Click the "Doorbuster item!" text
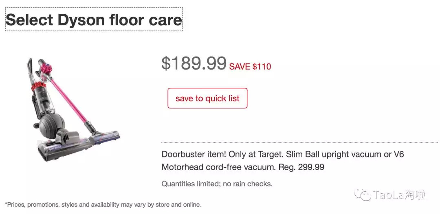Screen dimensions: 440x214 click(x=194, y=155)
